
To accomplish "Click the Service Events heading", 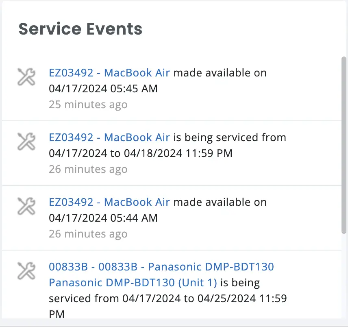I will (80, 29).
